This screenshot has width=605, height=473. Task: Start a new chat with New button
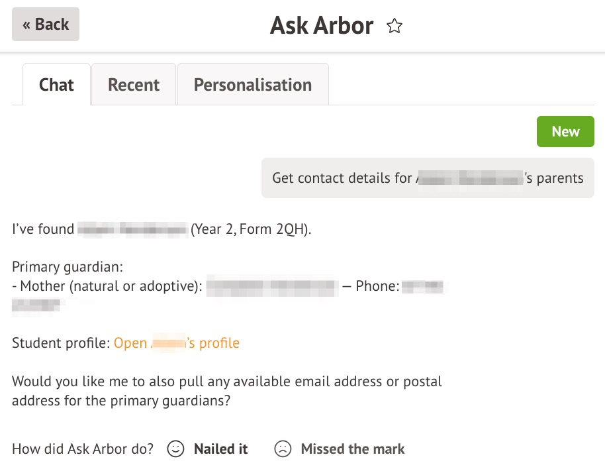coord(565,132)
